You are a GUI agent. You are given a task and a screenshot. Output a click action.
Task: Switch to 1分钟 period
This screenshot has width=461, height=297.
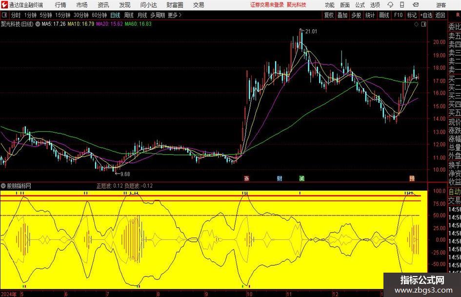pyautogui.click(x=30, y=15)
